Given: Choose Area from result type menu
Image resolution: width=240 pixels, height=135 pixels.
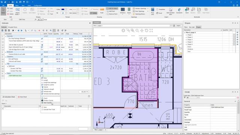Looking at the screenshot, I should tap(45, 78).
